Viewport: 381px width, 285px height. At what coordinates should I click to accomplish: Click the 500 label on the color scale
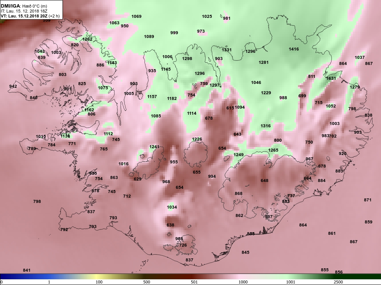[x=147, y=282]
